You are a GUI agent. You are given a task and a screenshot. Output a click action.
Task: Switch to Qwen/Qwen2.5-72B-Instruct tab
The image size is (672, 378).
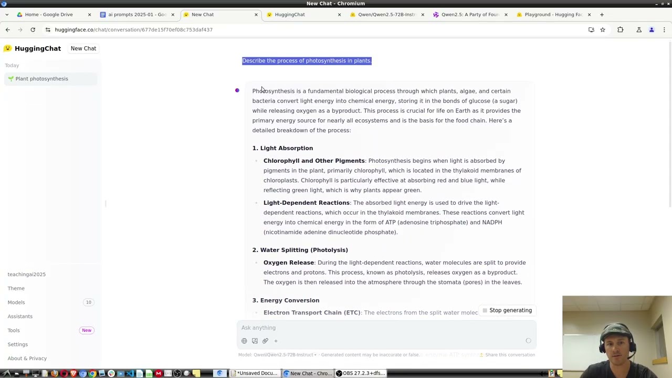pos(386,15)
